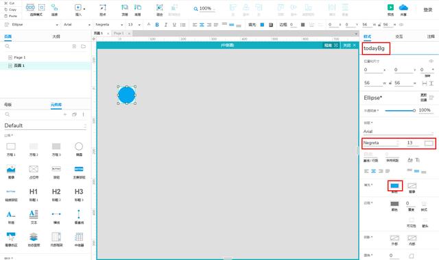Align text center in format toolbar
This screenshot has height=260, width=439.
(202, 25)
